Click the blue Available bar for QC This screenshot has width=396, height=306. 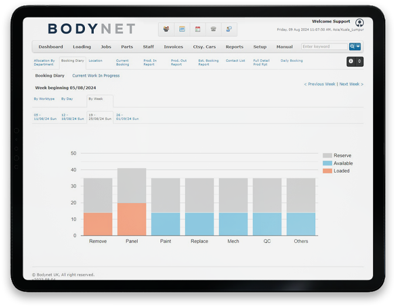[267, 224]
